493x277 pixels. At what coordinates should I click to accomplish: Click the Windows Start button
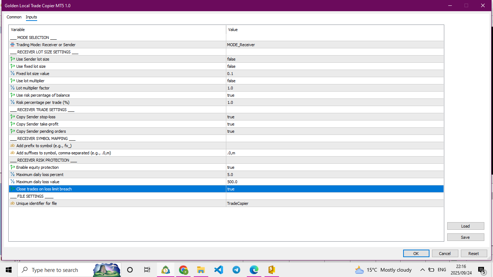coord(9,270)
